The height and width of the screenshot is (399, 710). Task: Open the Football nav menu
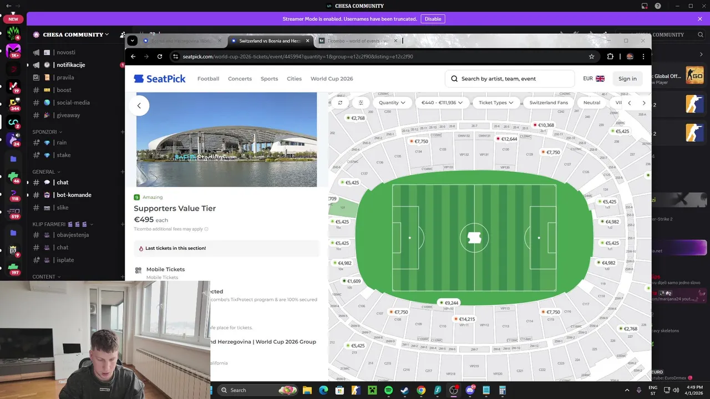pyautogui.click(x=208, y=79)
